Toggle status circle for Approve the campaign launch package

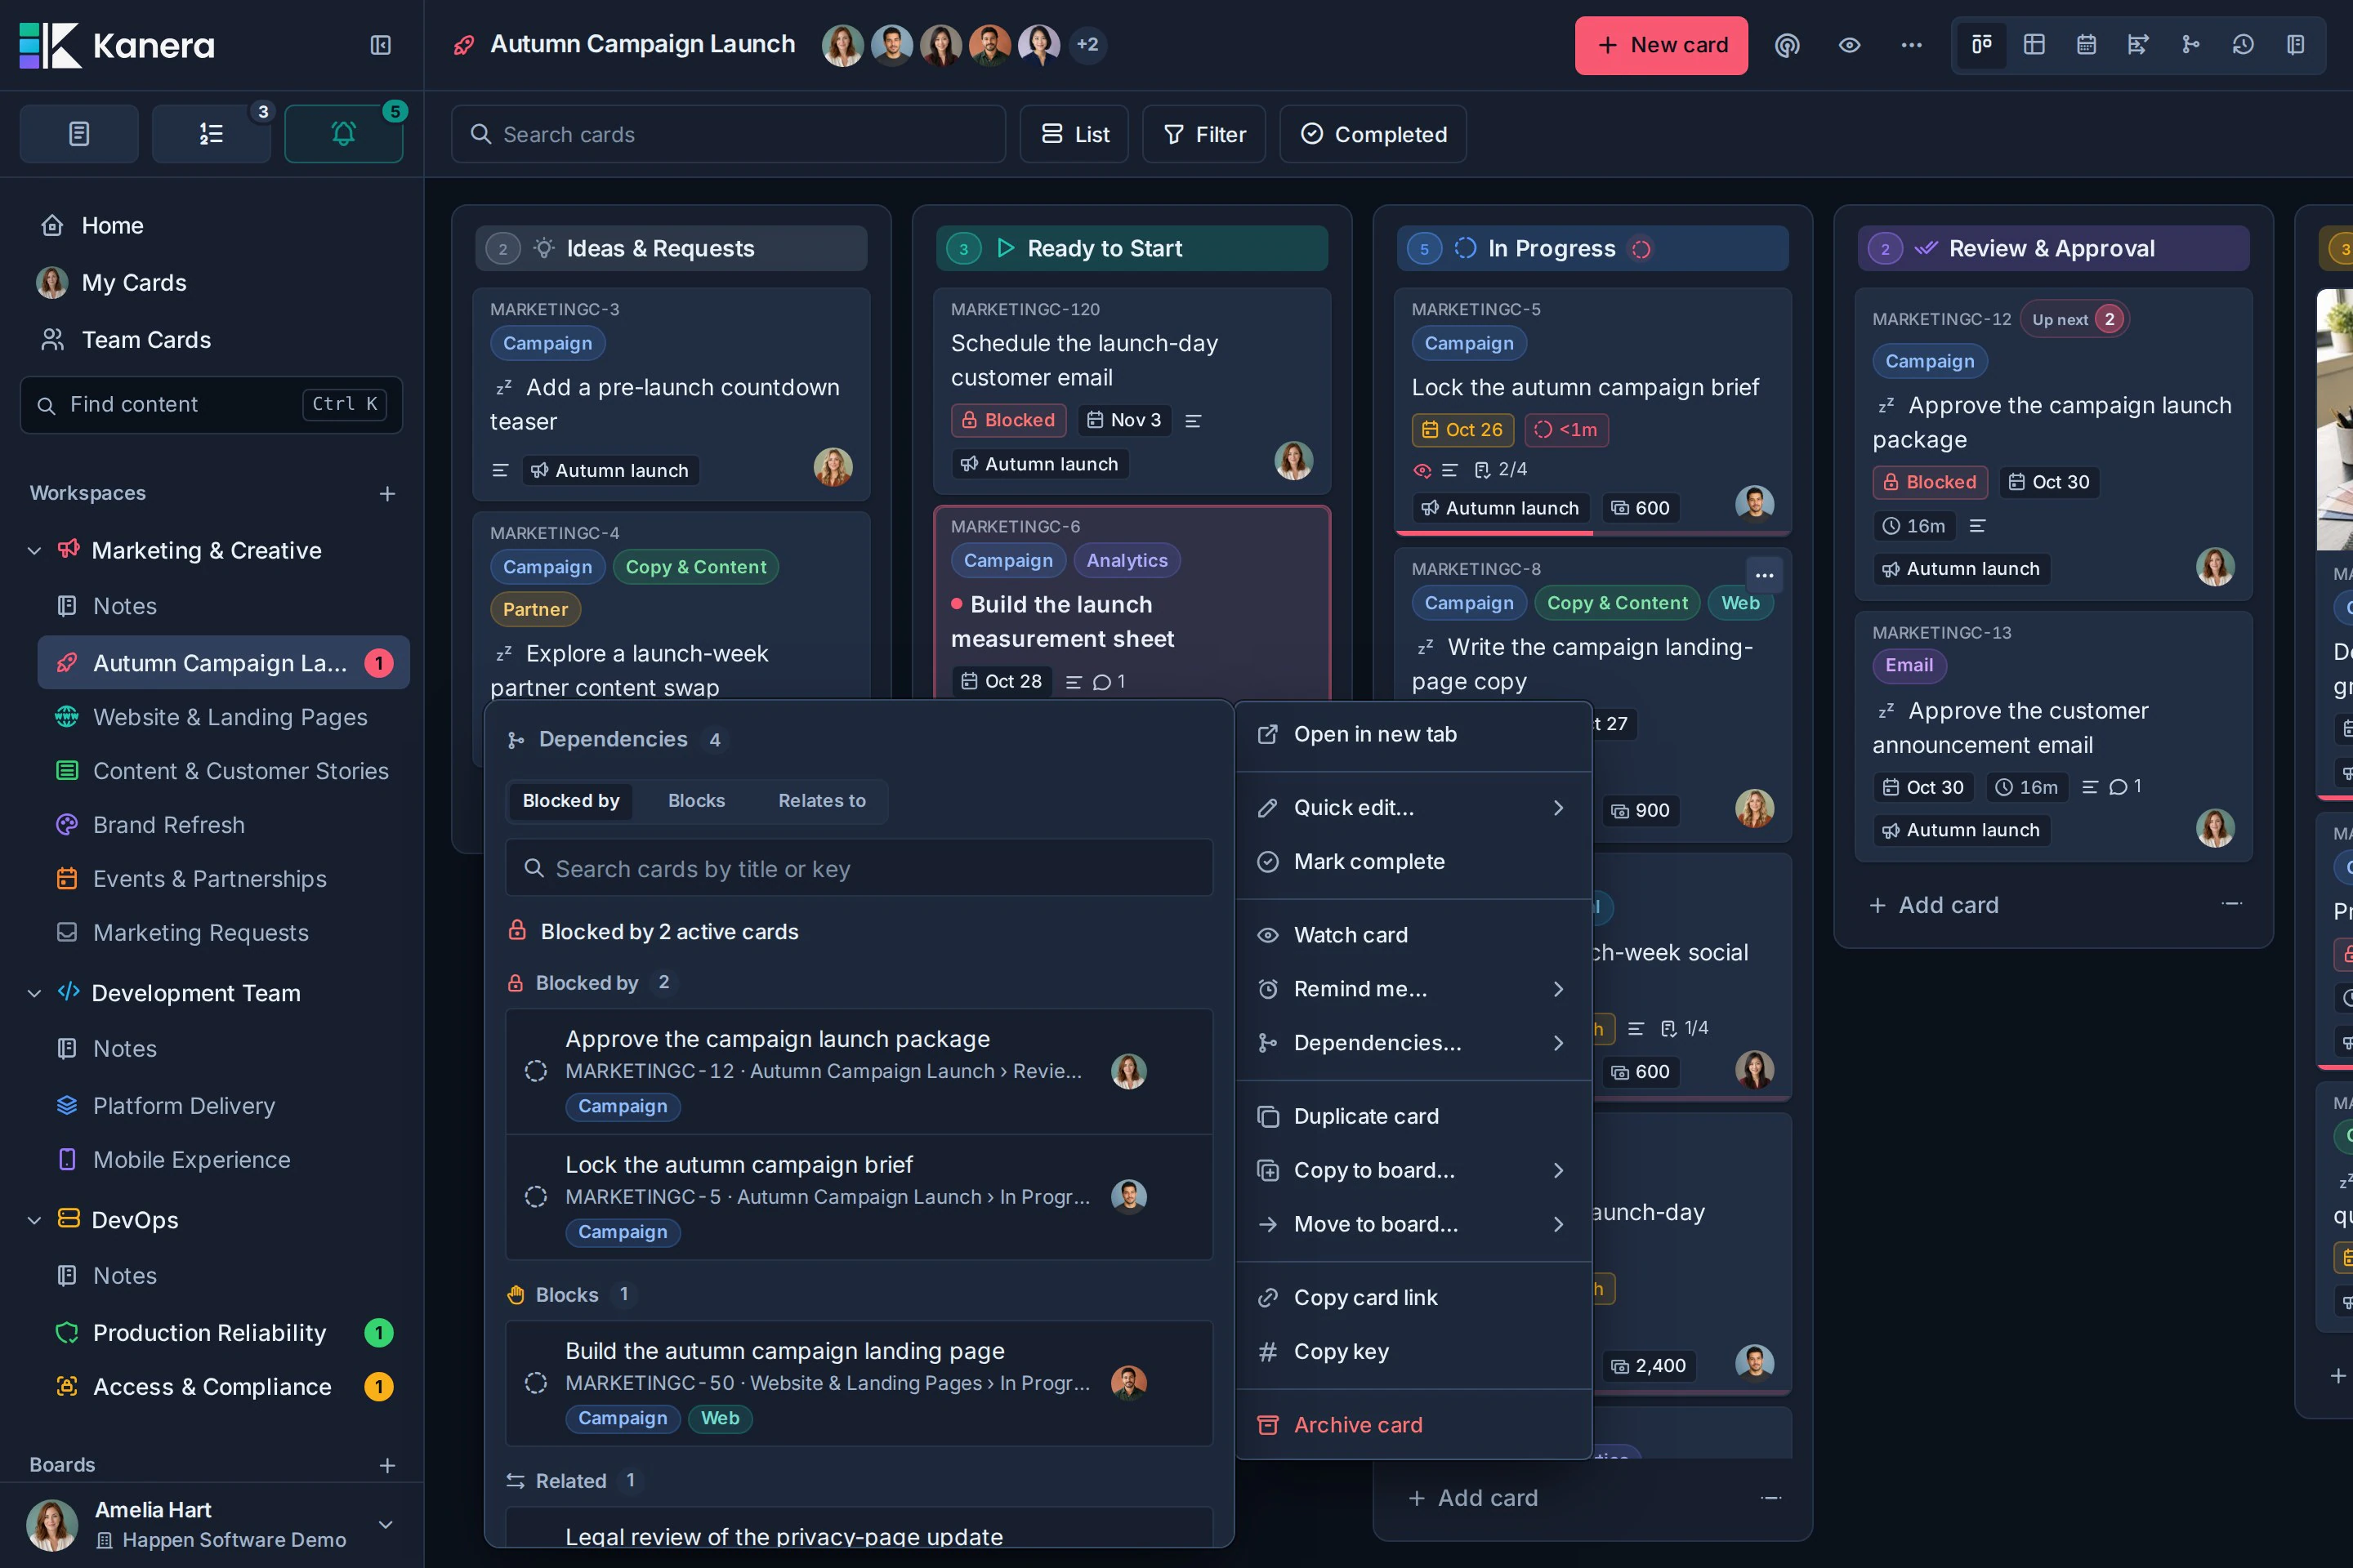coord(536,1071)
